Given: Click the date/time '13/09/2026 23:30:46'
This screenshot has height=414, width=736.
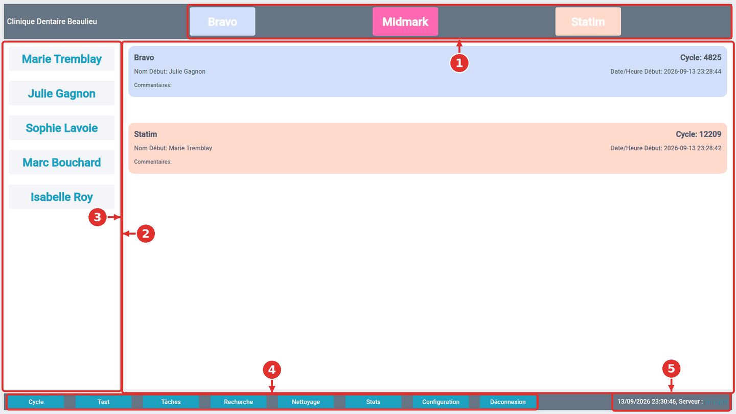Looking at the screenshot, I should click(x=647, y=402).
